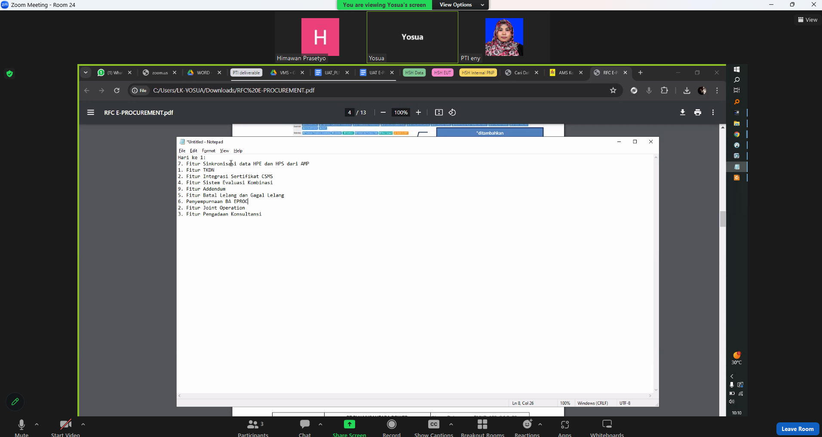The image size is (822, 437).
Task: Expand audio options arrow beside Mute
Action: 37,425
